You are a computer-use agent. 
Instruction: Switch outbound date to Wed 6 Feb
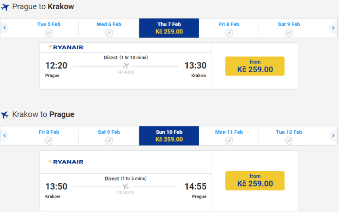coord(109,28)
